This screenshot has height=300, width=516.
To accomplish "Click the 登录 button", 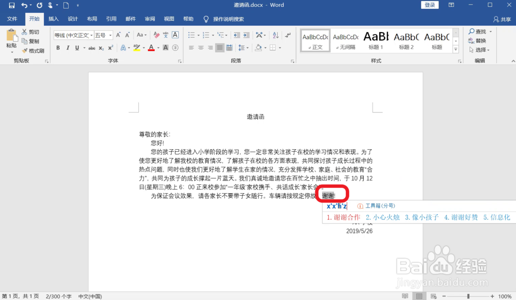I will click(430, 5).
